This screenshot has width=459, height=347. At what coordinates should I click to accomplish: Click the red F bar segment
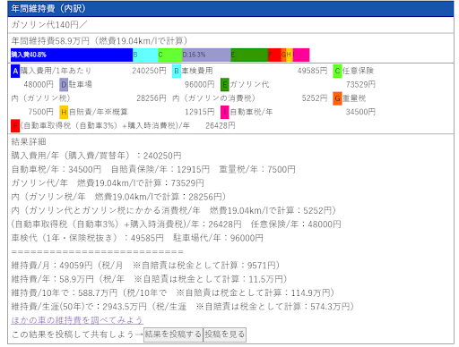[274, 55]
